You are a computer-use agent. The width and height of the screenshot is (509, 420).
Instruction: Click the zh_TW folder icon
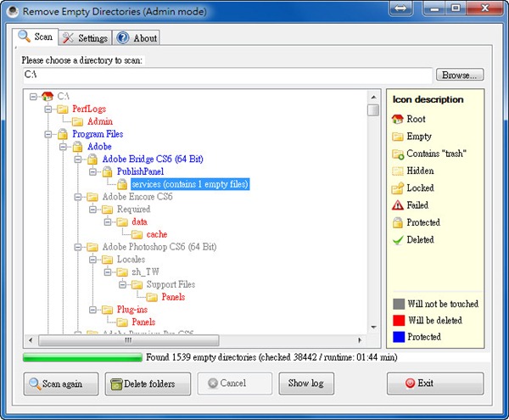(122, 272)
